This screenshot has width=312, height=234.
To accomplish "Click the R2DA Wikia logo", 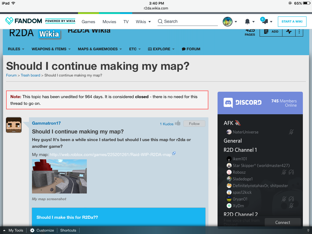I will pos(35,34).
